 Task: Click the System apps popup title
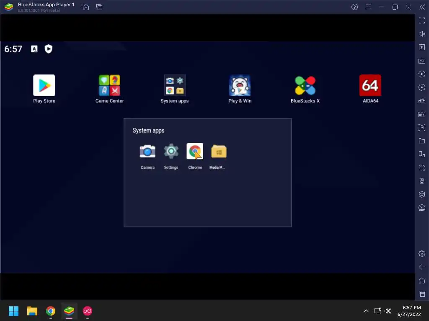149,130
